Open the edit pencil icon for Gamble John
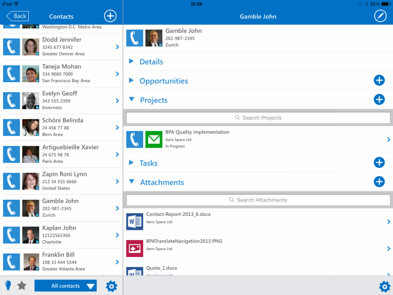Screen dimensions: 393x295 (380, 16)
